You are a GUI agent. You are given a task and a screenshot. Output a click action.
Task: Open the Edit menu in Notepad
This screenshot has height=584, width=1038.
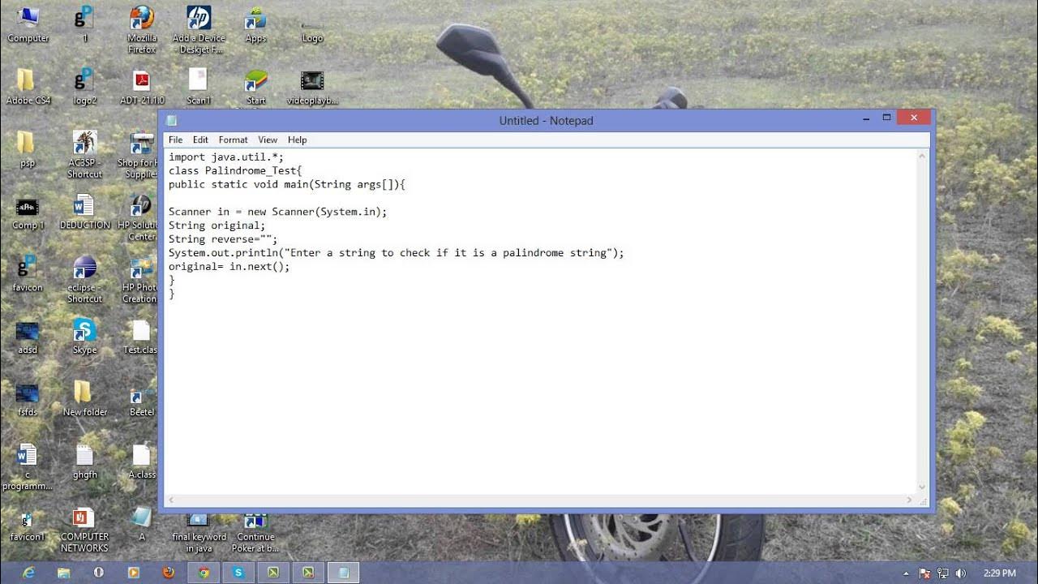click(x=200, y=140)
